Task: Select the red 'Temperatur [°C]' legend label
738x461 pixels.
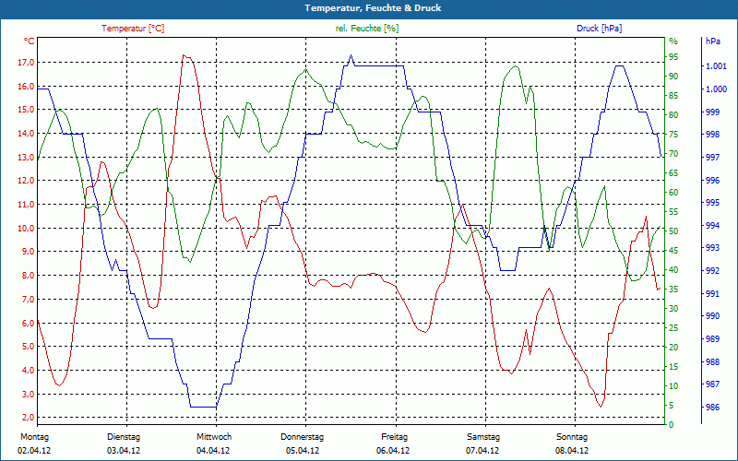Action: point(133,29)
